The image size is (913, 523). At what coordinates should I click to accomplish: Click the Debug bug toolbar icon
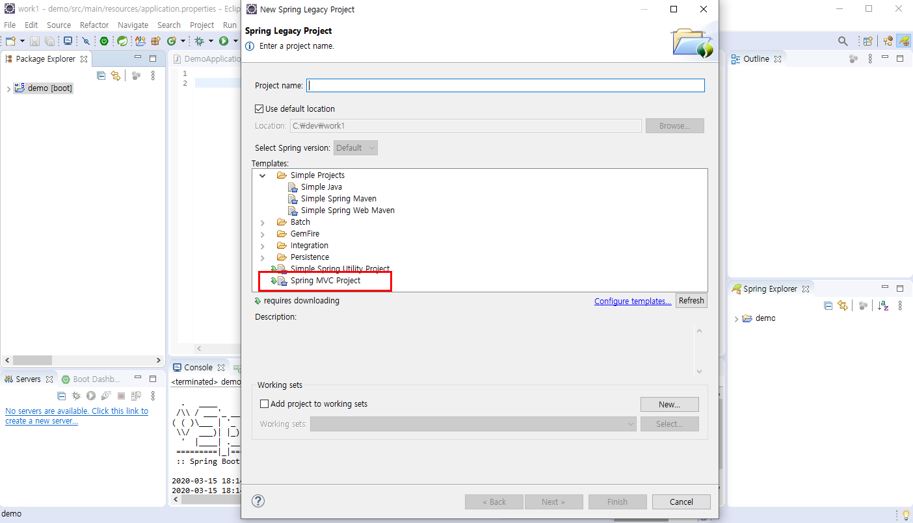coord(200,41)
